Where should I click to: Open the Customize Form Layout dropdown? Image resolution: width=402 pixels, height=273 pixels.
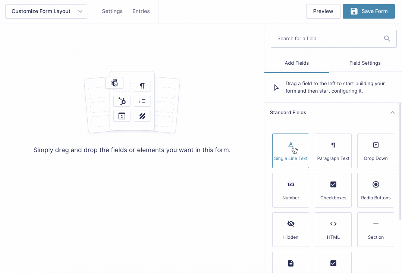click(46, 11)
